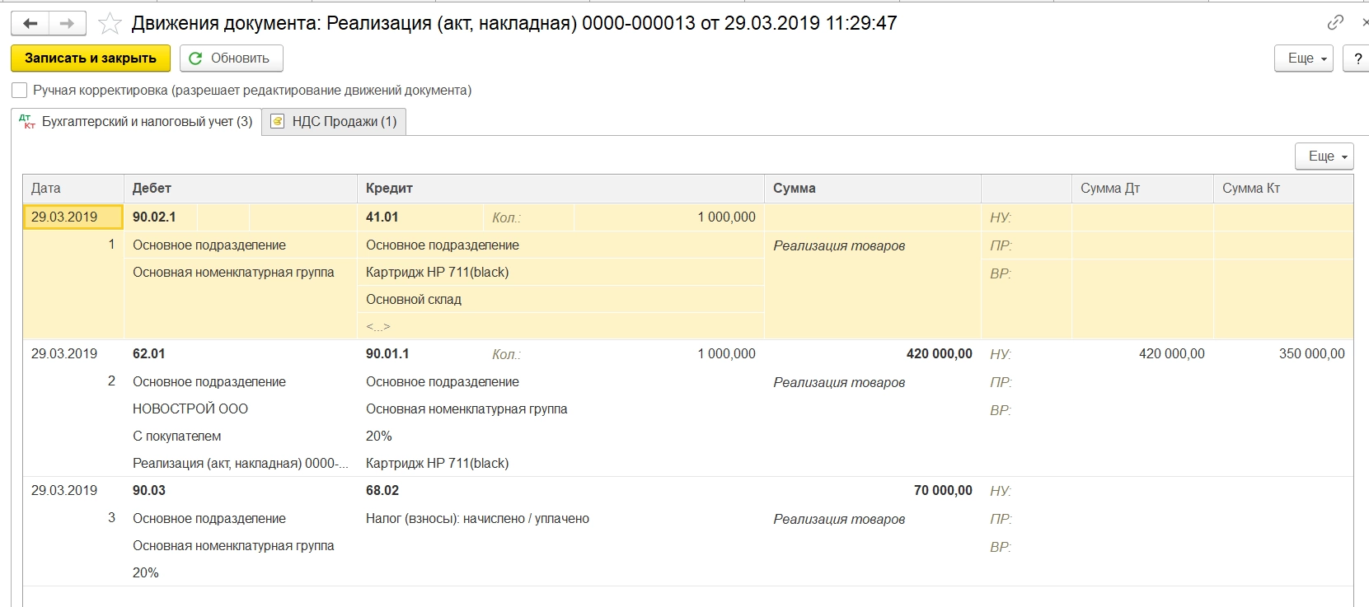The image size is (1369, 607).
Task: Click the 29.03.2019 date cell in first row
Action: point(64,217)
